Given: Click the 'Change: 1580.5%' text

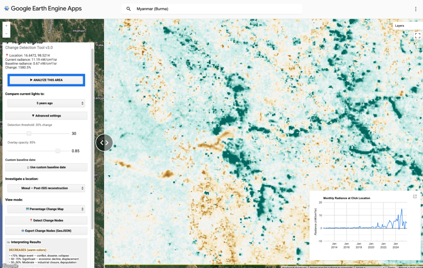Looking at the screenshot, I should (x=18, y=67).
